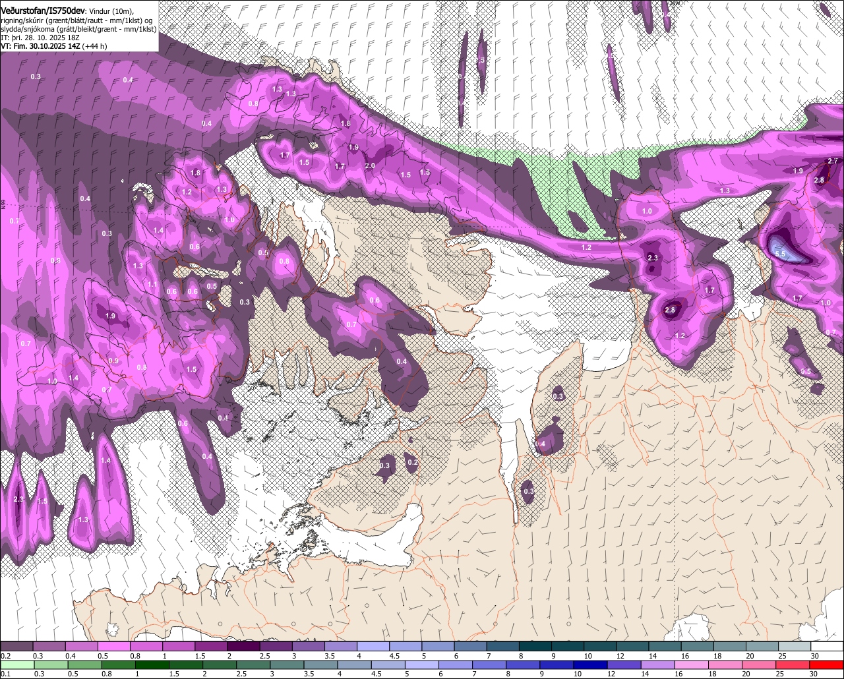
Task: Pick bottom-row legend swatch between 10 and 12
Action: click(x=591, y=664)
